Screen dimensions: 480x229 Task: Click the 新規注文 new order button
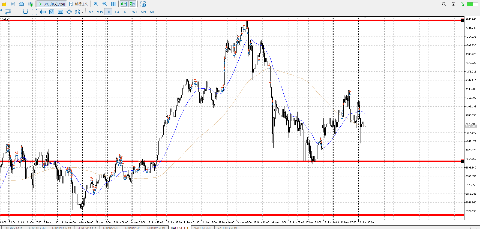79,4
